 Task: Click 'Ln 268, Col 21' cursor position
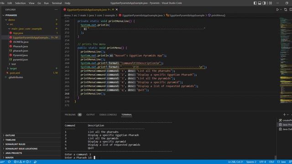point(235,162)
